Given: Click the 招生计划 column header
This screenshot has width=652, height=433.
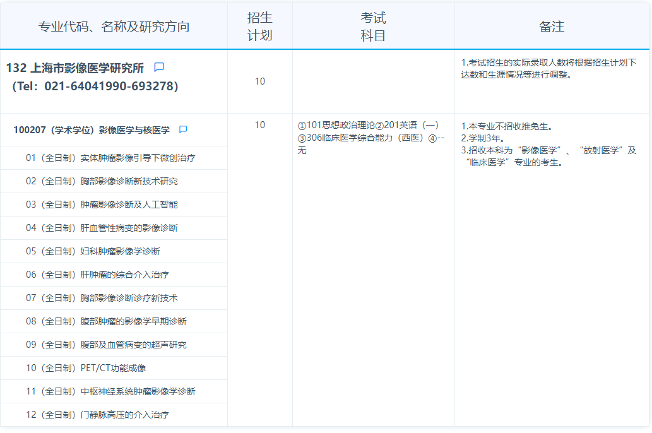Looking at the screenshot, I should (x=259, y=27).
